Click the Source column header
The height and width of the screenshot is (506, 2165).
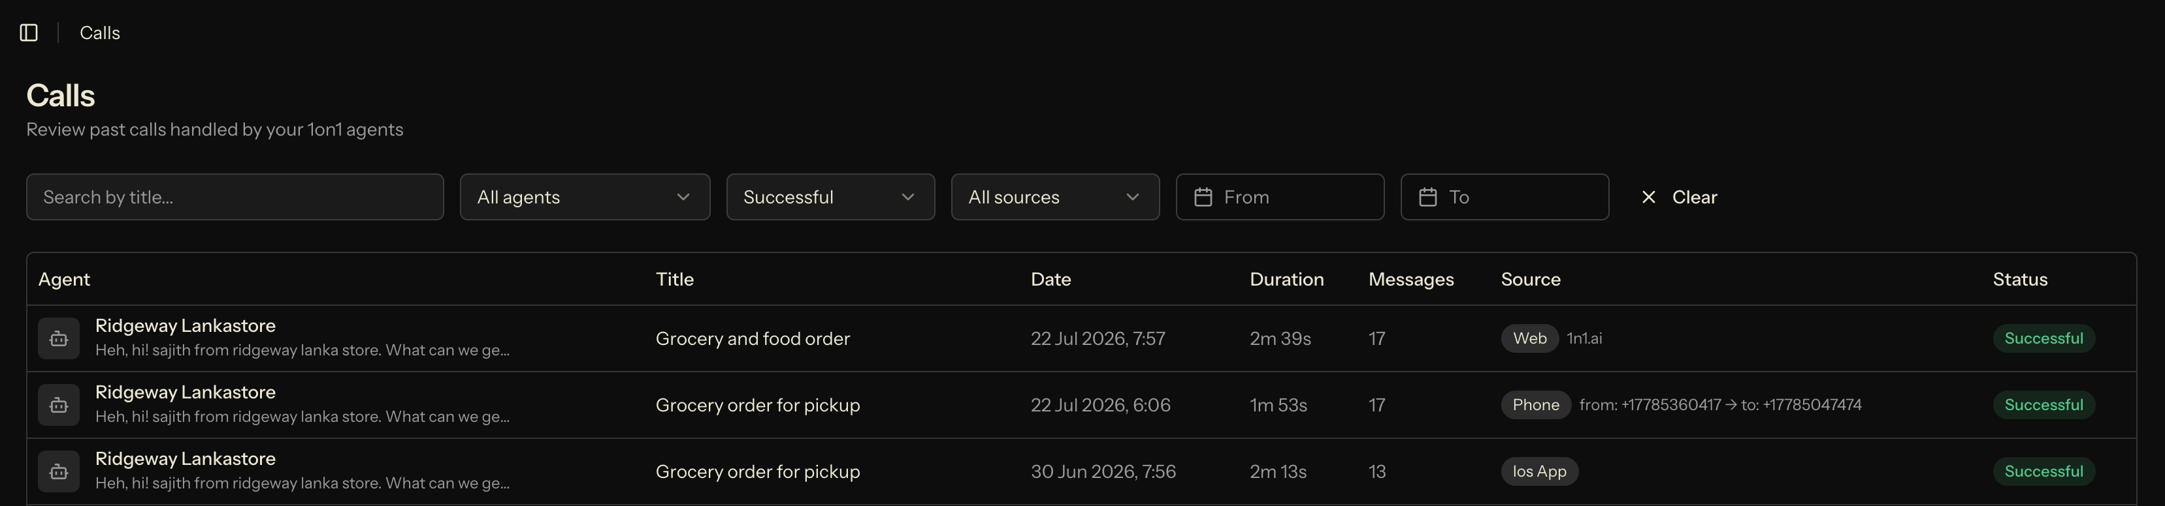pyautogui.click(x=1531, y=280)
